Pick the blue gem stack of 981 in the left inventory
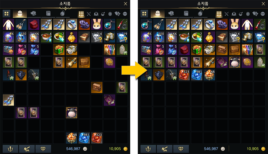268x154 pixels. 84,138
